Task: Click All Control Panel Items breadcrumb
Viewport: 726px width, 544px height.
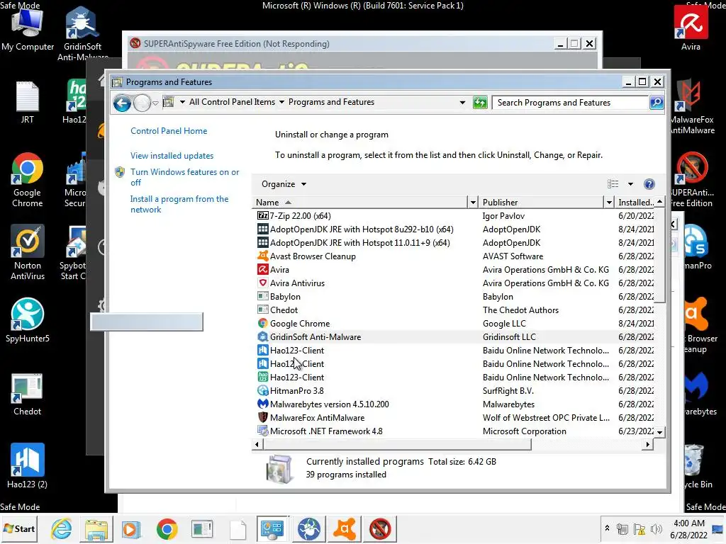Action: [232, 102]
